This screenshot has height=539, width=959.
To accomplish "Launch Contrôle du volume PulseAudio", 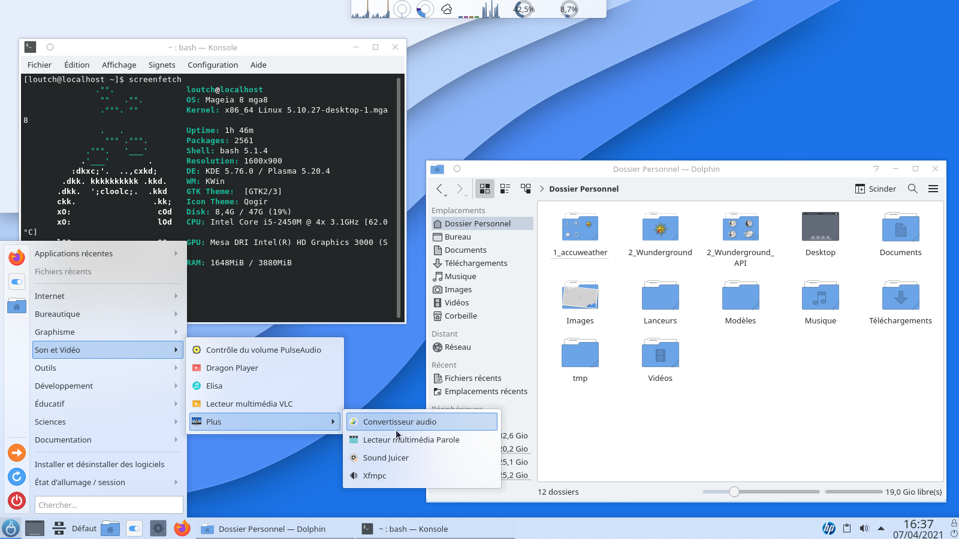I will click(x=265, y=350).
